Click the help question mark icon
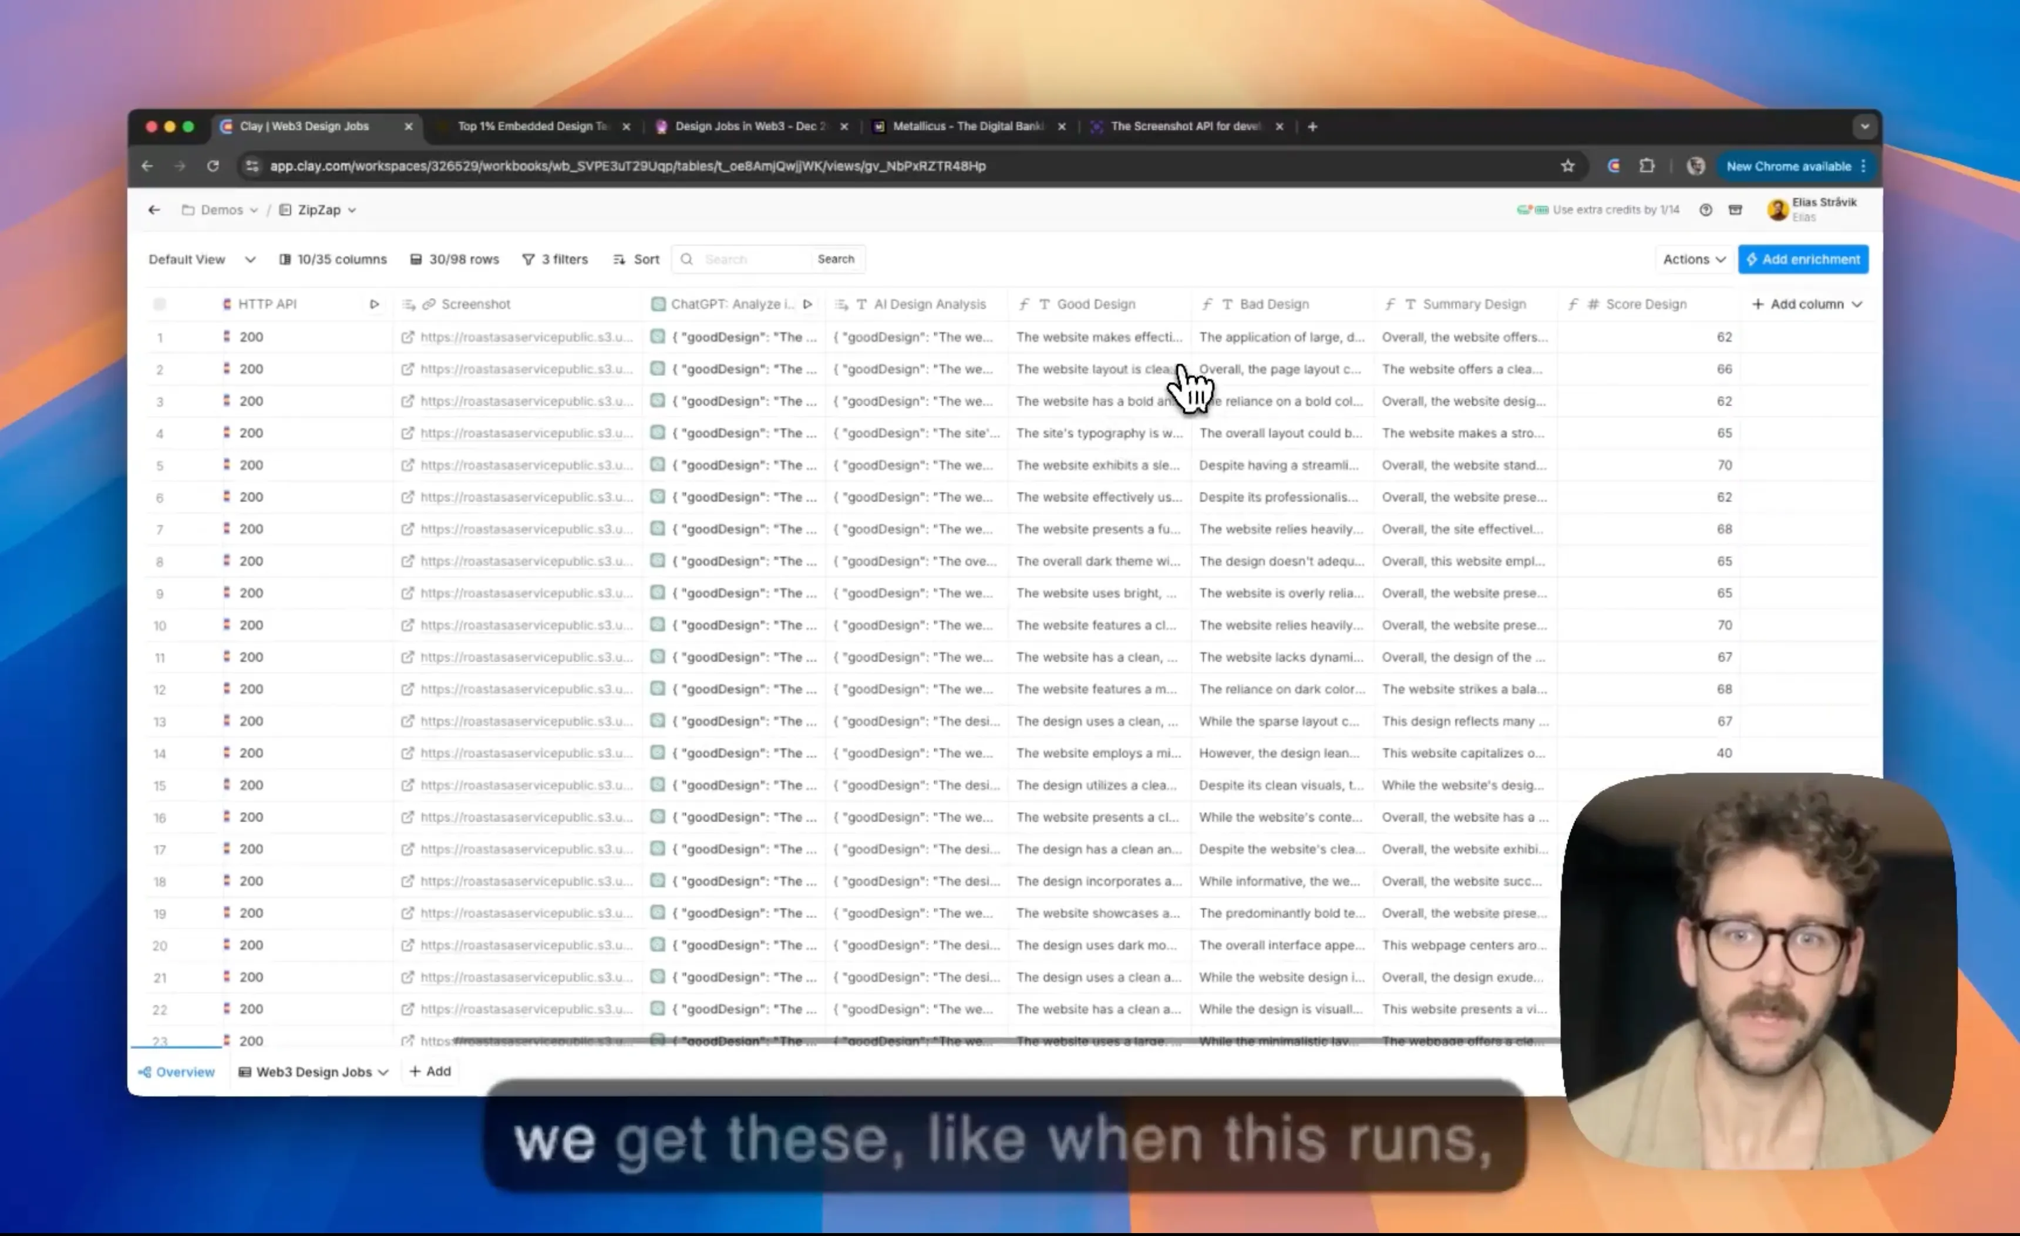The image size is (2020, 1236). (1705, 210)
